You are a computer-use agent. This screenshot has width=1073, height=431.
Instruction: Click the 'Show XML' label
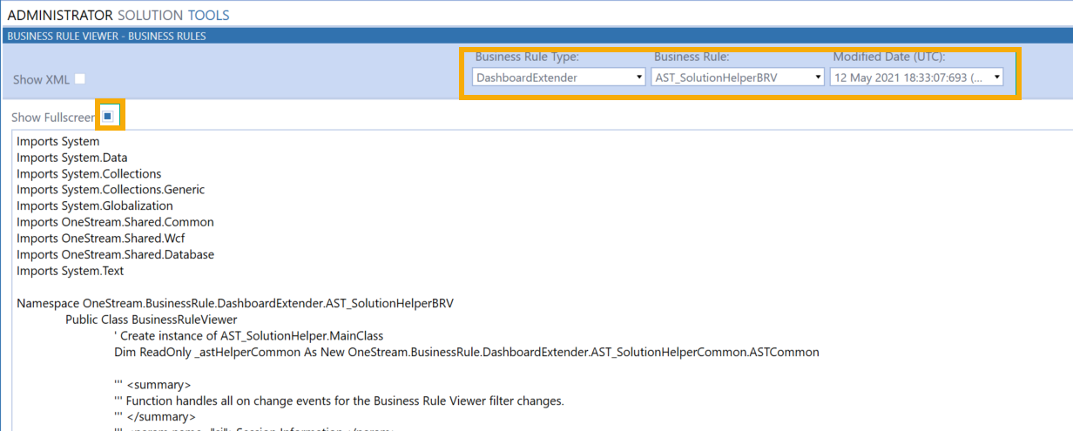pyautogui.click(x=41, y=79)
